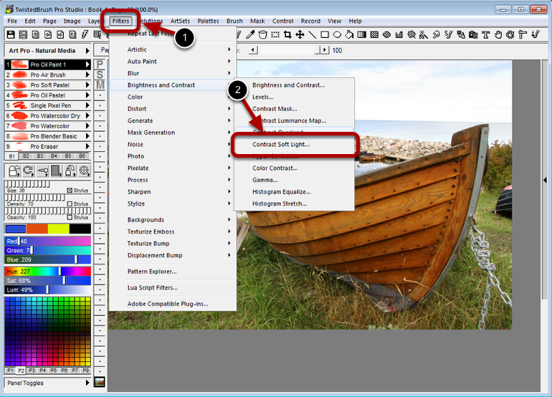Enable the Opacity Stylus checkbox
This screenshot has width=552, height=397.
[70, 216]
